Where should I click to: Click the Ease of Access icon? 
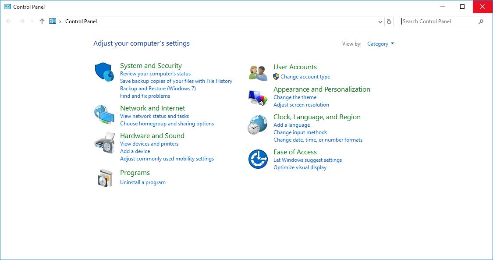click(x=258, y=159)
